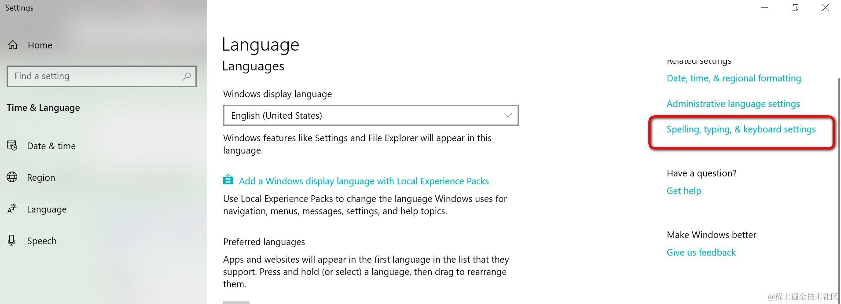
Task: Add a Windows display language link
Action: tap(364, 181)
